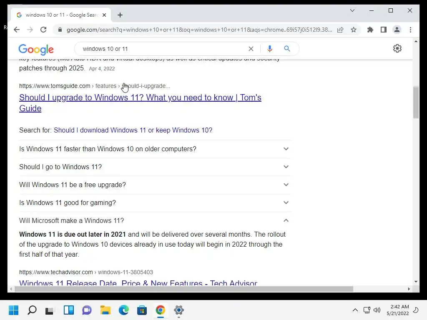Click the horizontal scrollbar thumb
The height and width of the screenshot is (320, 427).
[184, 289]
